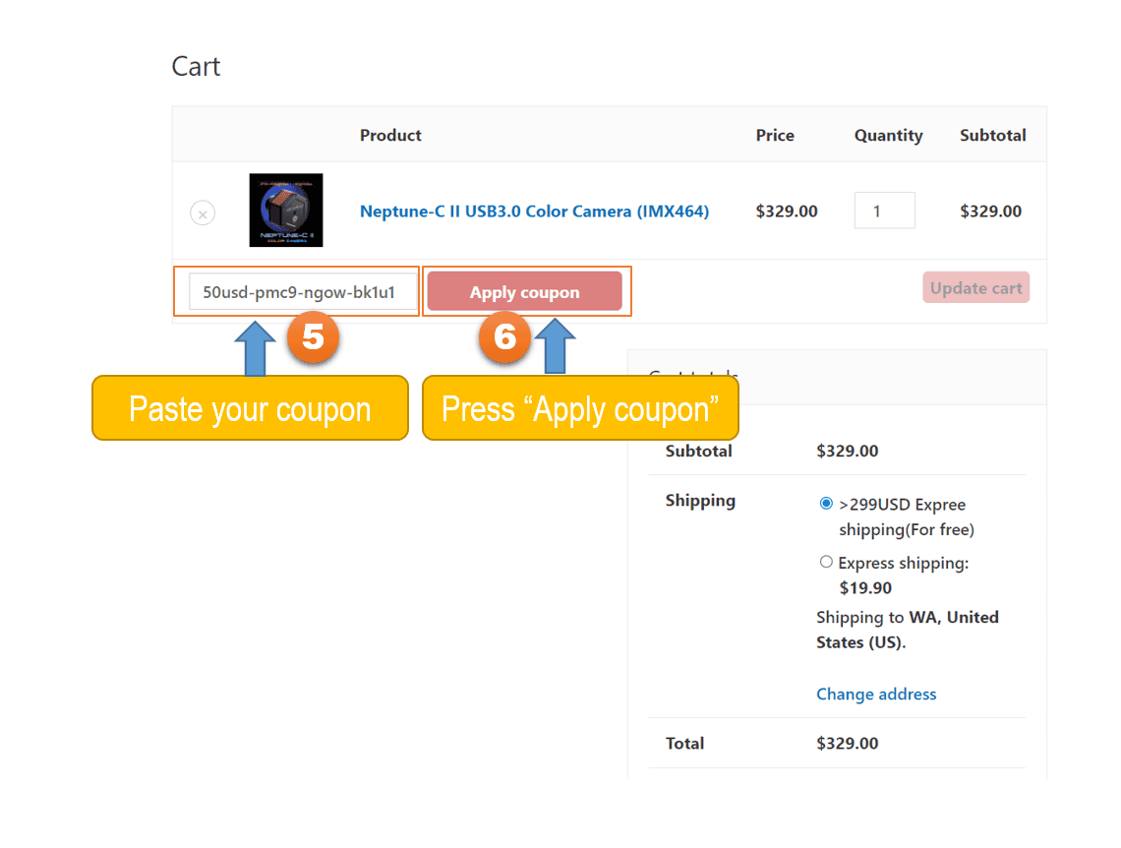Click the Cart page heading
This screenshot has height=848, width=1121.
[196, 66]
